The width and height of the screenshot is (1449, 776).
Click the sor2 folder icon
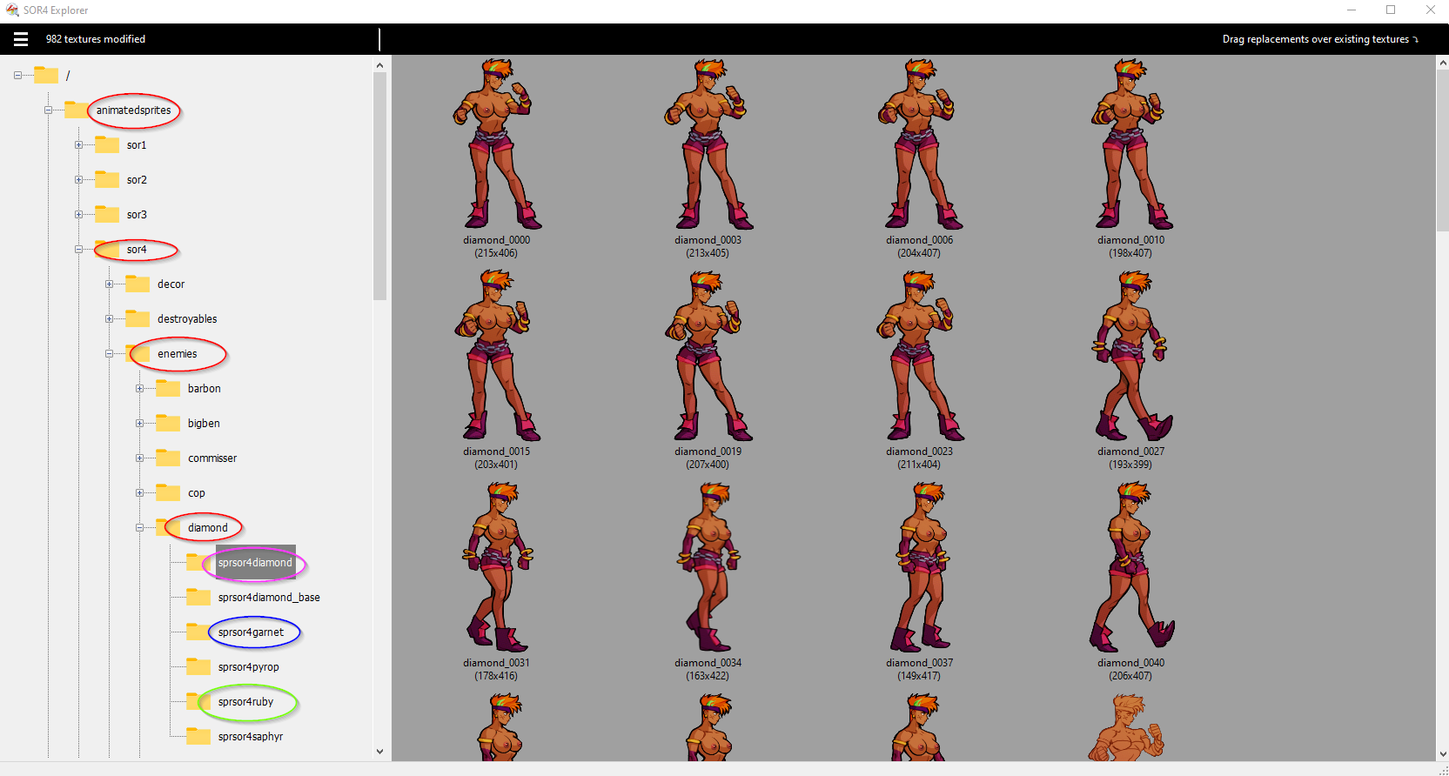click(x=107, y=179)
